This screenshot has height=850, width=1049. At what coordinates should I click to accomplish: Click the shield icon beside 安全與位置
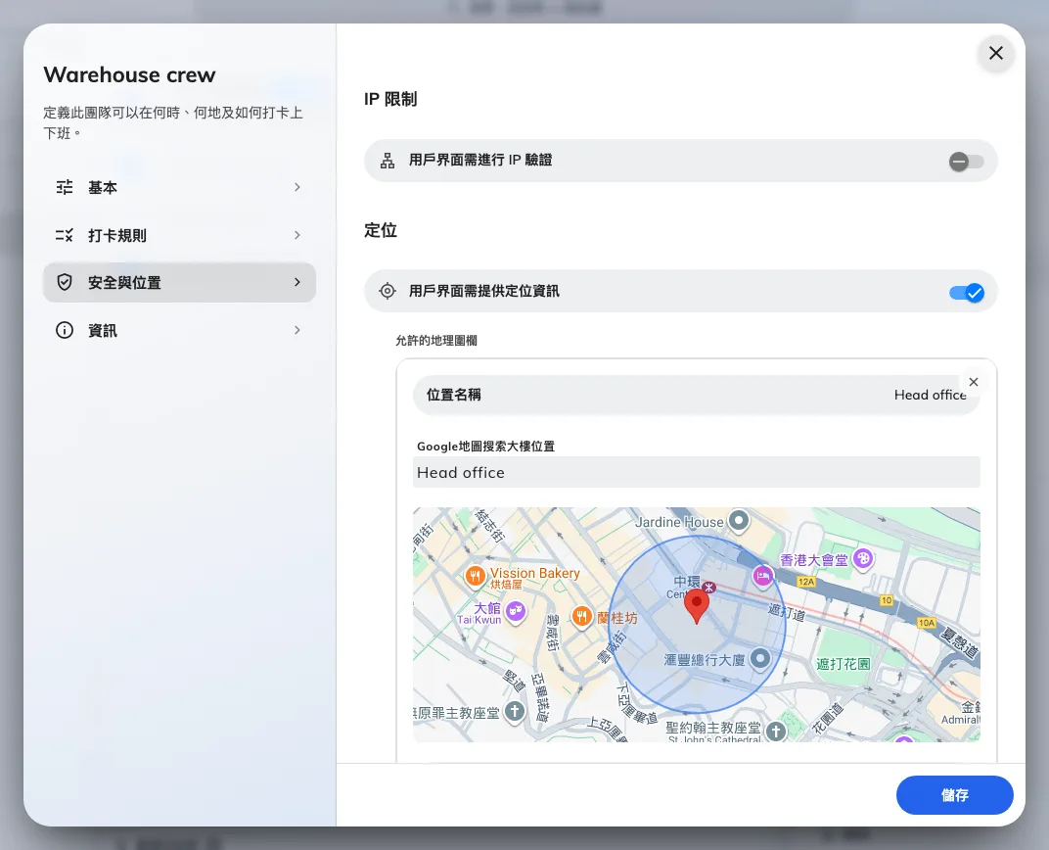tap(65, 282)
